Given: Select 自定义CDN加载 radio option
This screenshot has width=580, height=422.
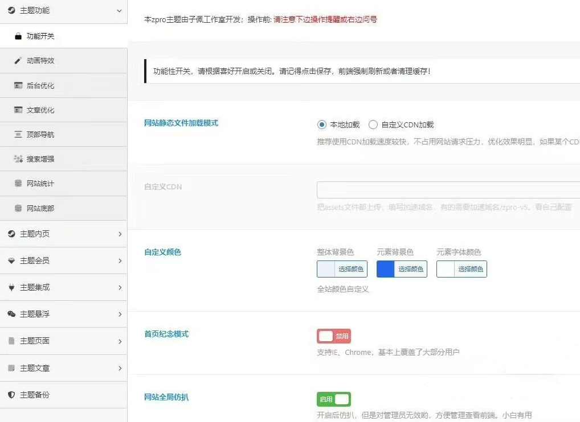Looking at the screenshot, I should point(373,124).
